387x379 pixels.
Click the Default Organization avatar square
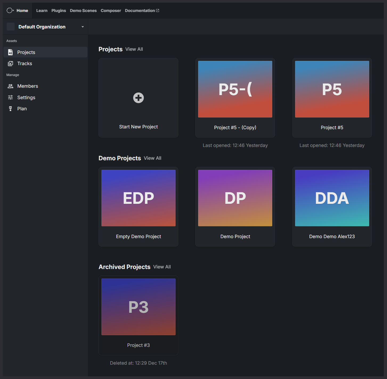(x=11, y=27)
